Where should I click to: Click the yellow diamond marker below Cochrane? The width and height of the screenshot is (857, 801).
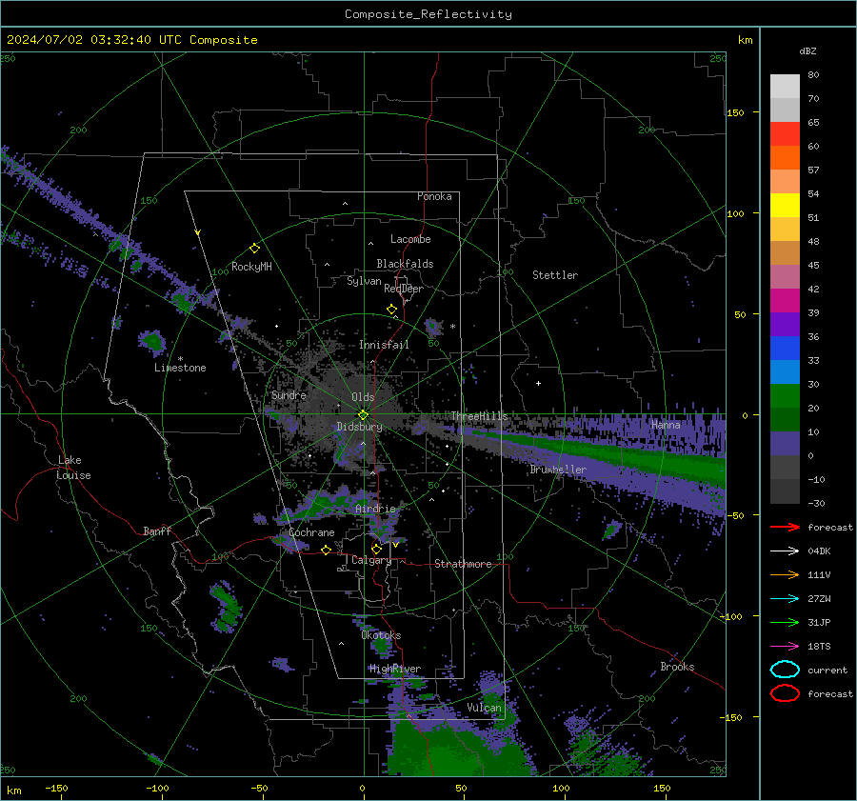(326, 550)
